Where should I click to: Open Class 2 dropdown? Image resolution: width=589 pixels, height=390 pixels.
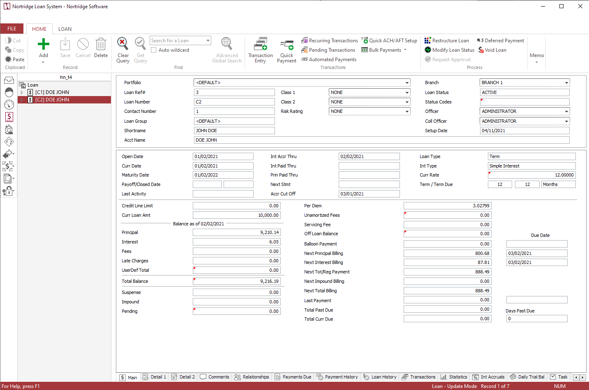pyautogui.click(x=407, y=102)
